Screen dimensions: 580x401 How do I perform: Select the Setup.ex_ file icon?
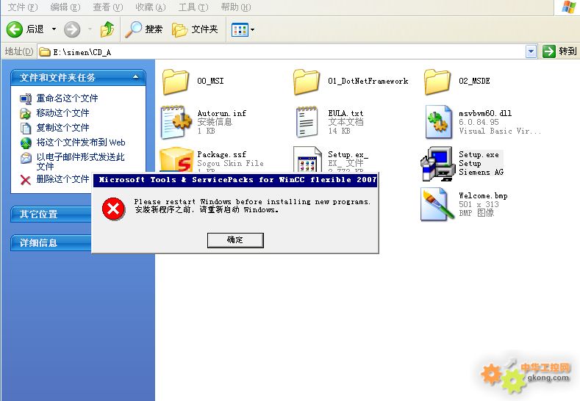click(307, 159)
